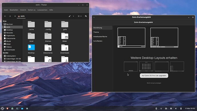Select the blue Desktop folder in the file pane
Viewport: 197px width, 111px height.
pos(31,47)
